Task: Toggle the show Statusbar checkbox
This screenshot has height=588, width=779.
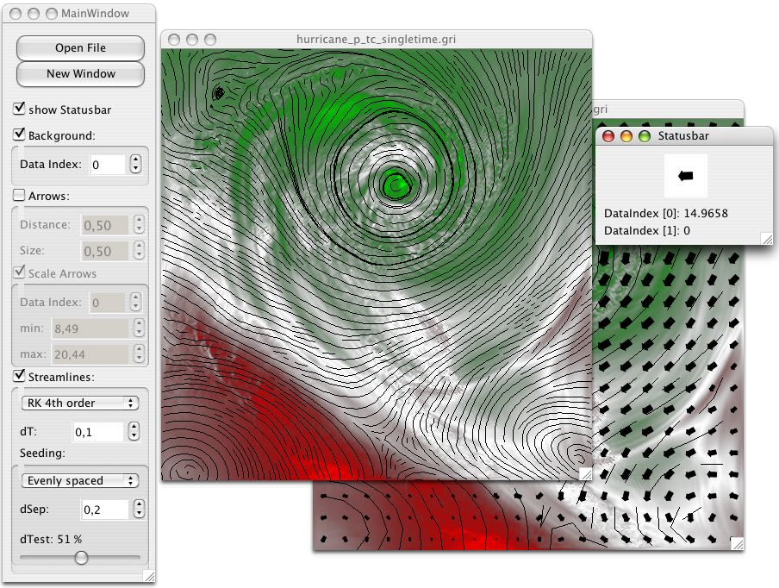Action: coord(19,109)
